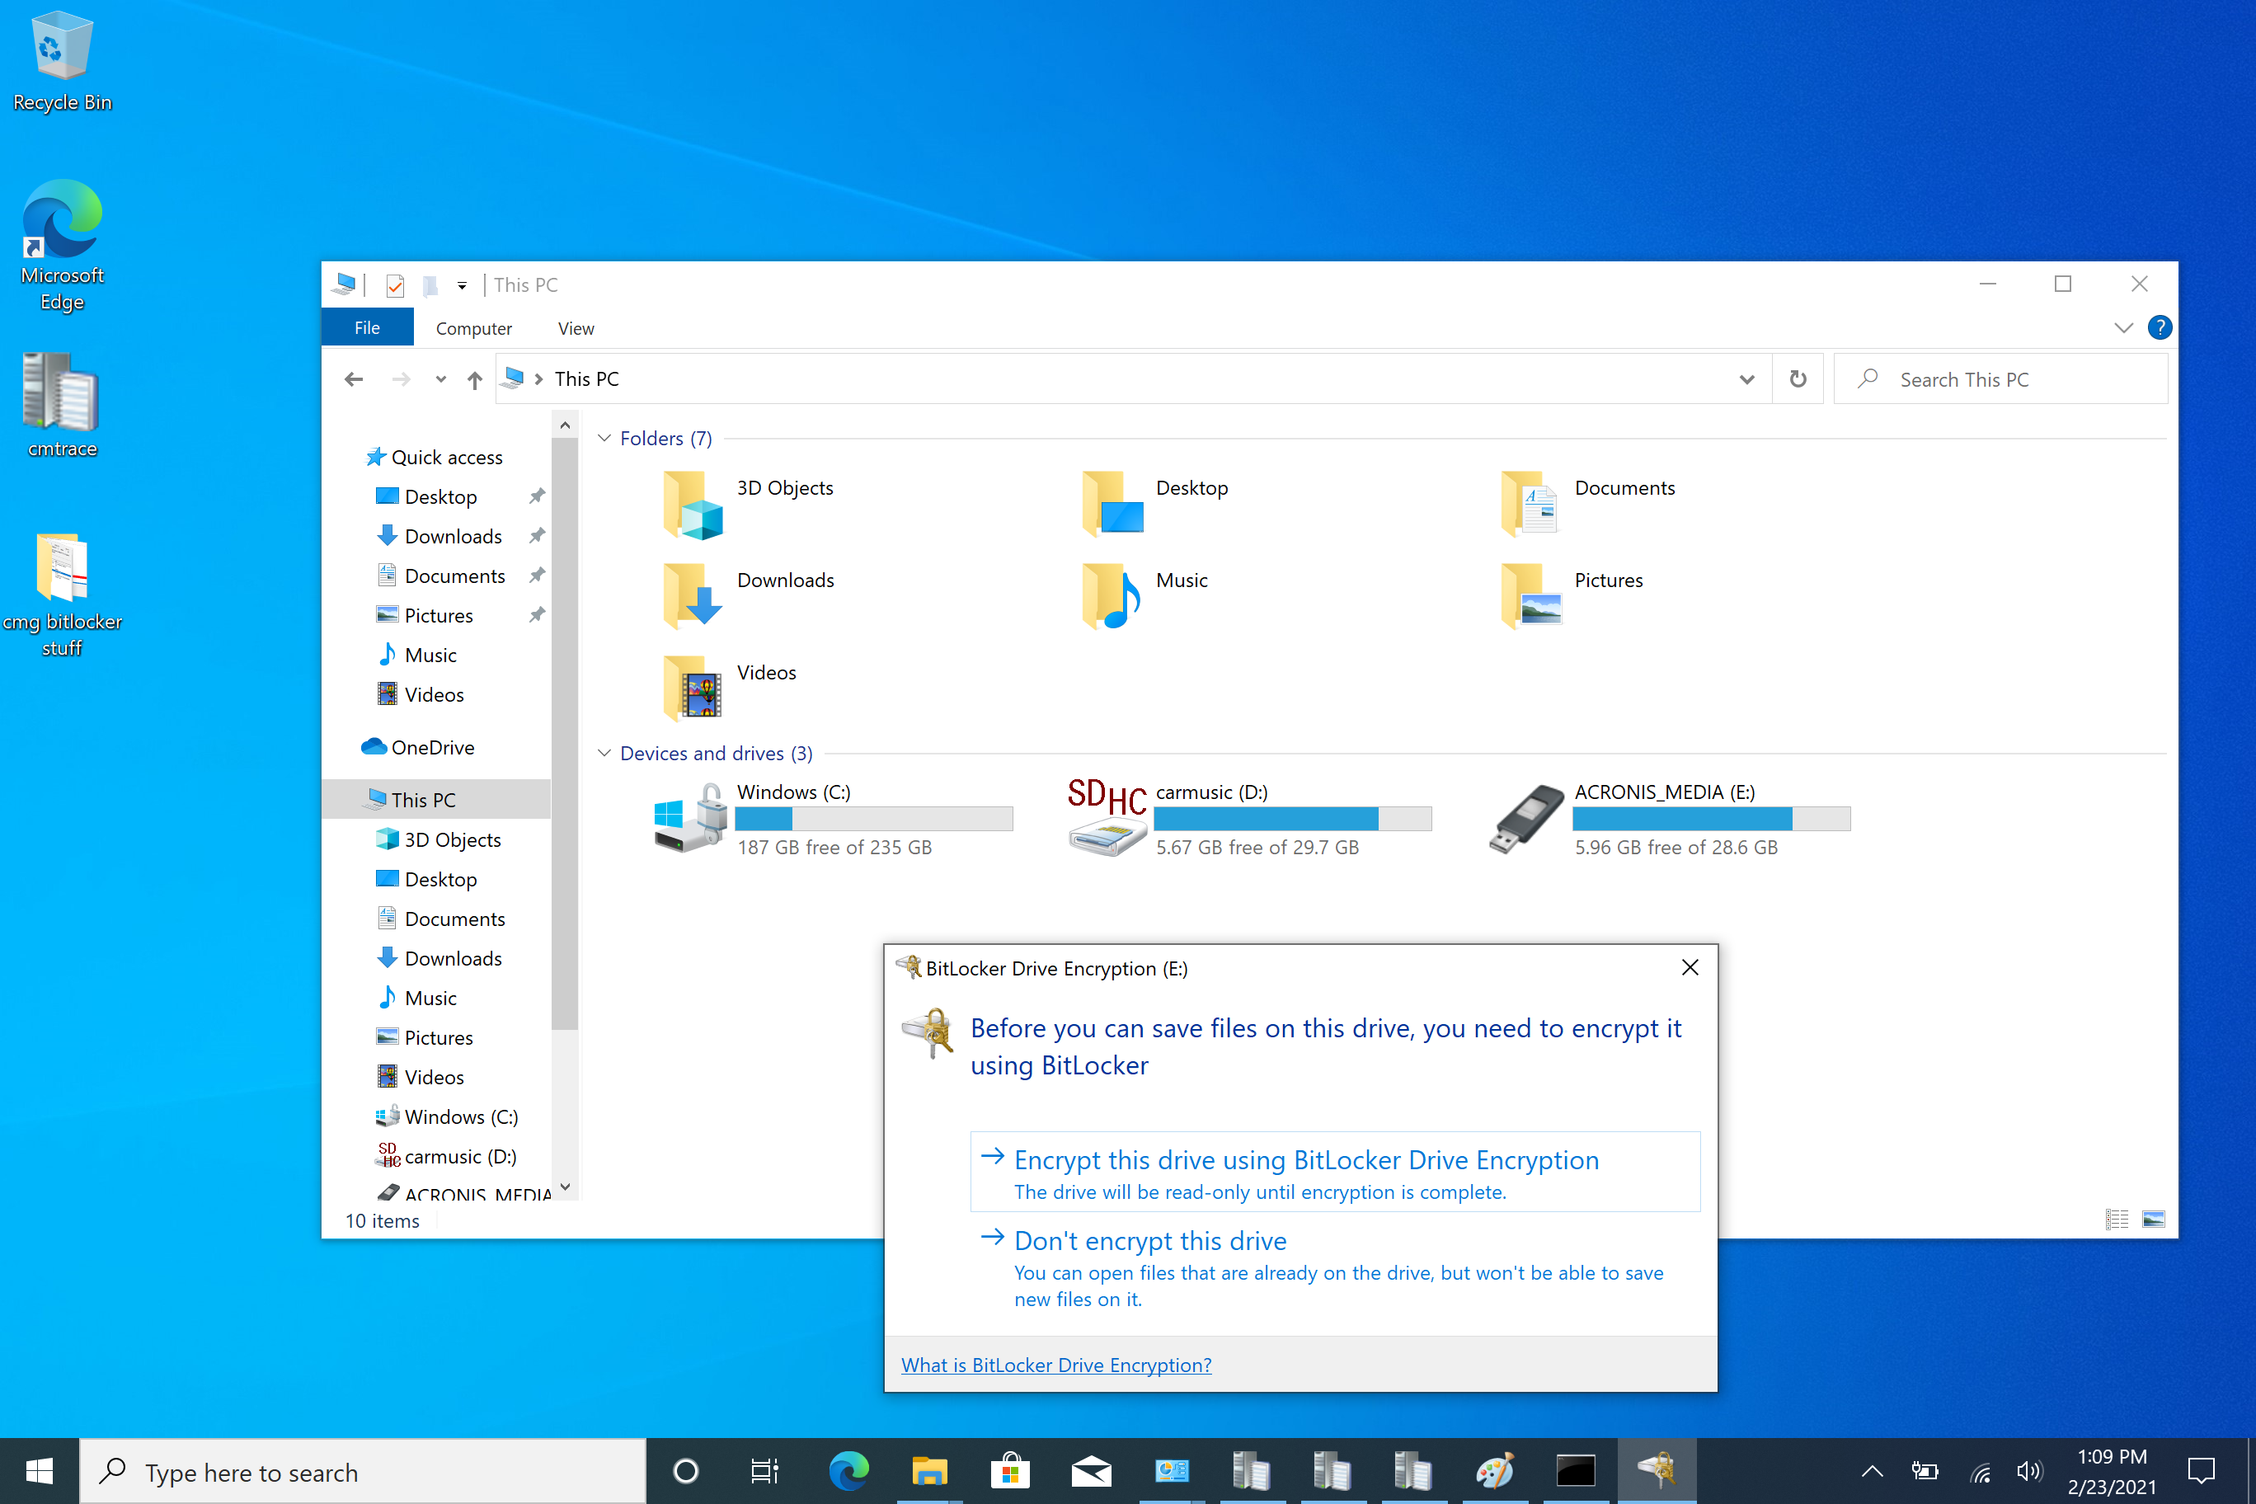Select OneDrive in navigation pane
2256x1504 pixels.
[x=418, y=747]
